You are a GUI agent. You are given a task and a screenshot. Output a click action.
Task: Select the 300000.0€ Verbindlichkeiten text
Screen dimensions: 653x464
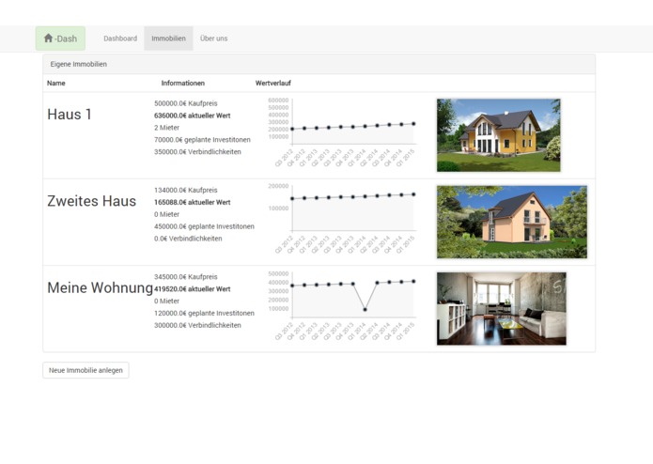coord(197,325)
